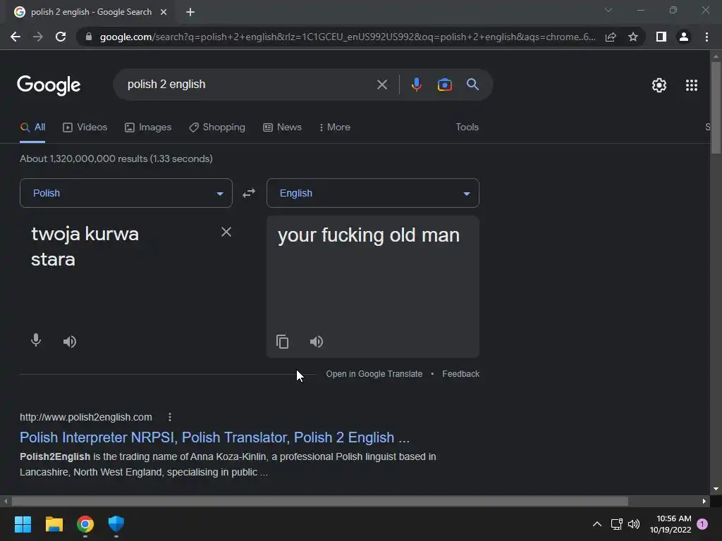Open search Tools

coord(467,128)
